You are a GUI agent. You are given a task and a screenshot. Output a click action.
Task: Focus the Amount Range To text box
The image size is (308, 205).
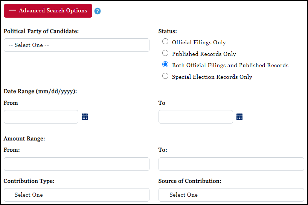click(x=231, y=164)
